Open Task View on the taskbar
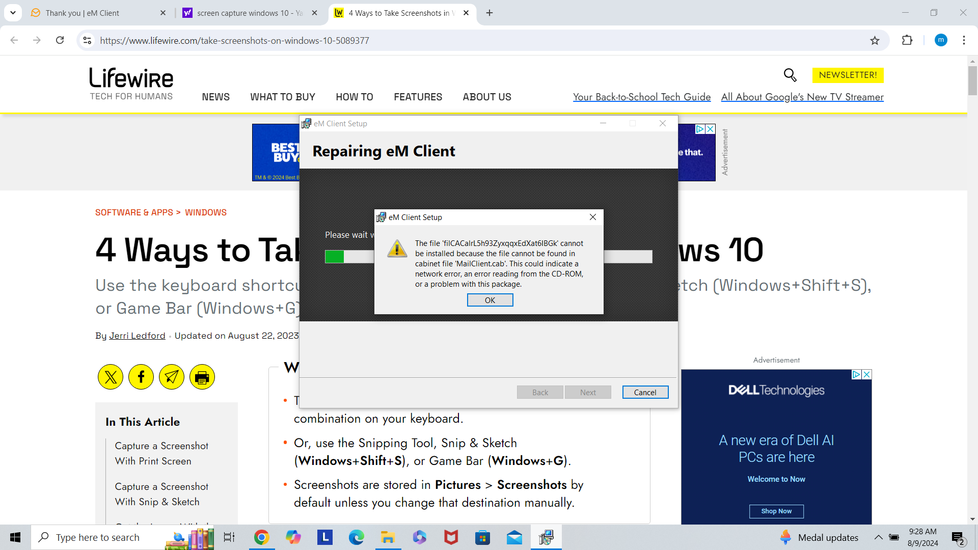The image size is (978, 550). pos(229,537)
